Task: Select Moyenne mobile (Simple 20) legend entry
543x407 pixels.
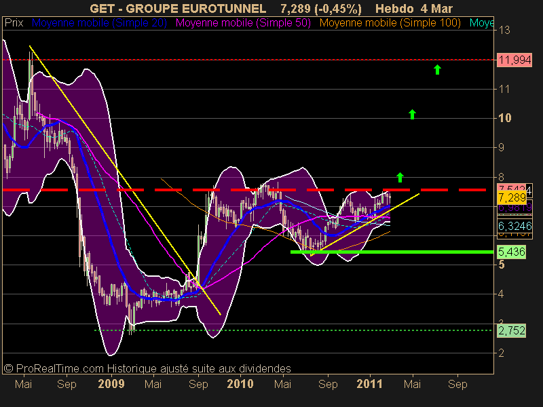Action: 99,23
